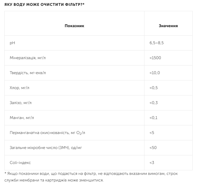Select the <0,3 iron value

click(x=154, y=103)
